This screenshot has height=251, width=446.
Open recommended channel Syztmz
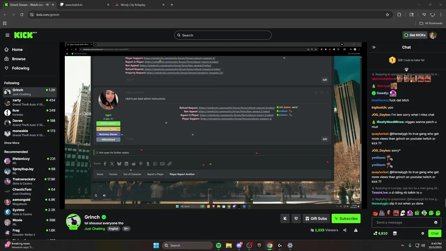pyautogui.click(x=29, y=212)
